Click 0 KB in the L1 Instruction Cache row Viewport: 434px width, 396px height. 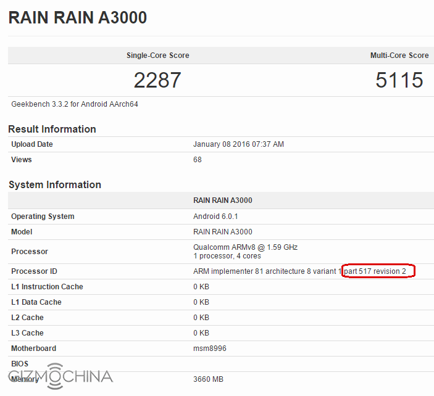[x=201, y=287]
